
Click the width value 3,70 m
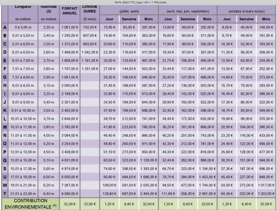click(x=49, y=119)
